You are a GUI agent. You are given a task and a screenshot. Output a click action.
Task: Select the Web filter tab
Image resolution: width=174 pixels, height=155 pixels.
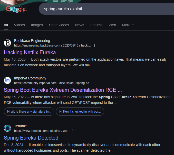112,25
